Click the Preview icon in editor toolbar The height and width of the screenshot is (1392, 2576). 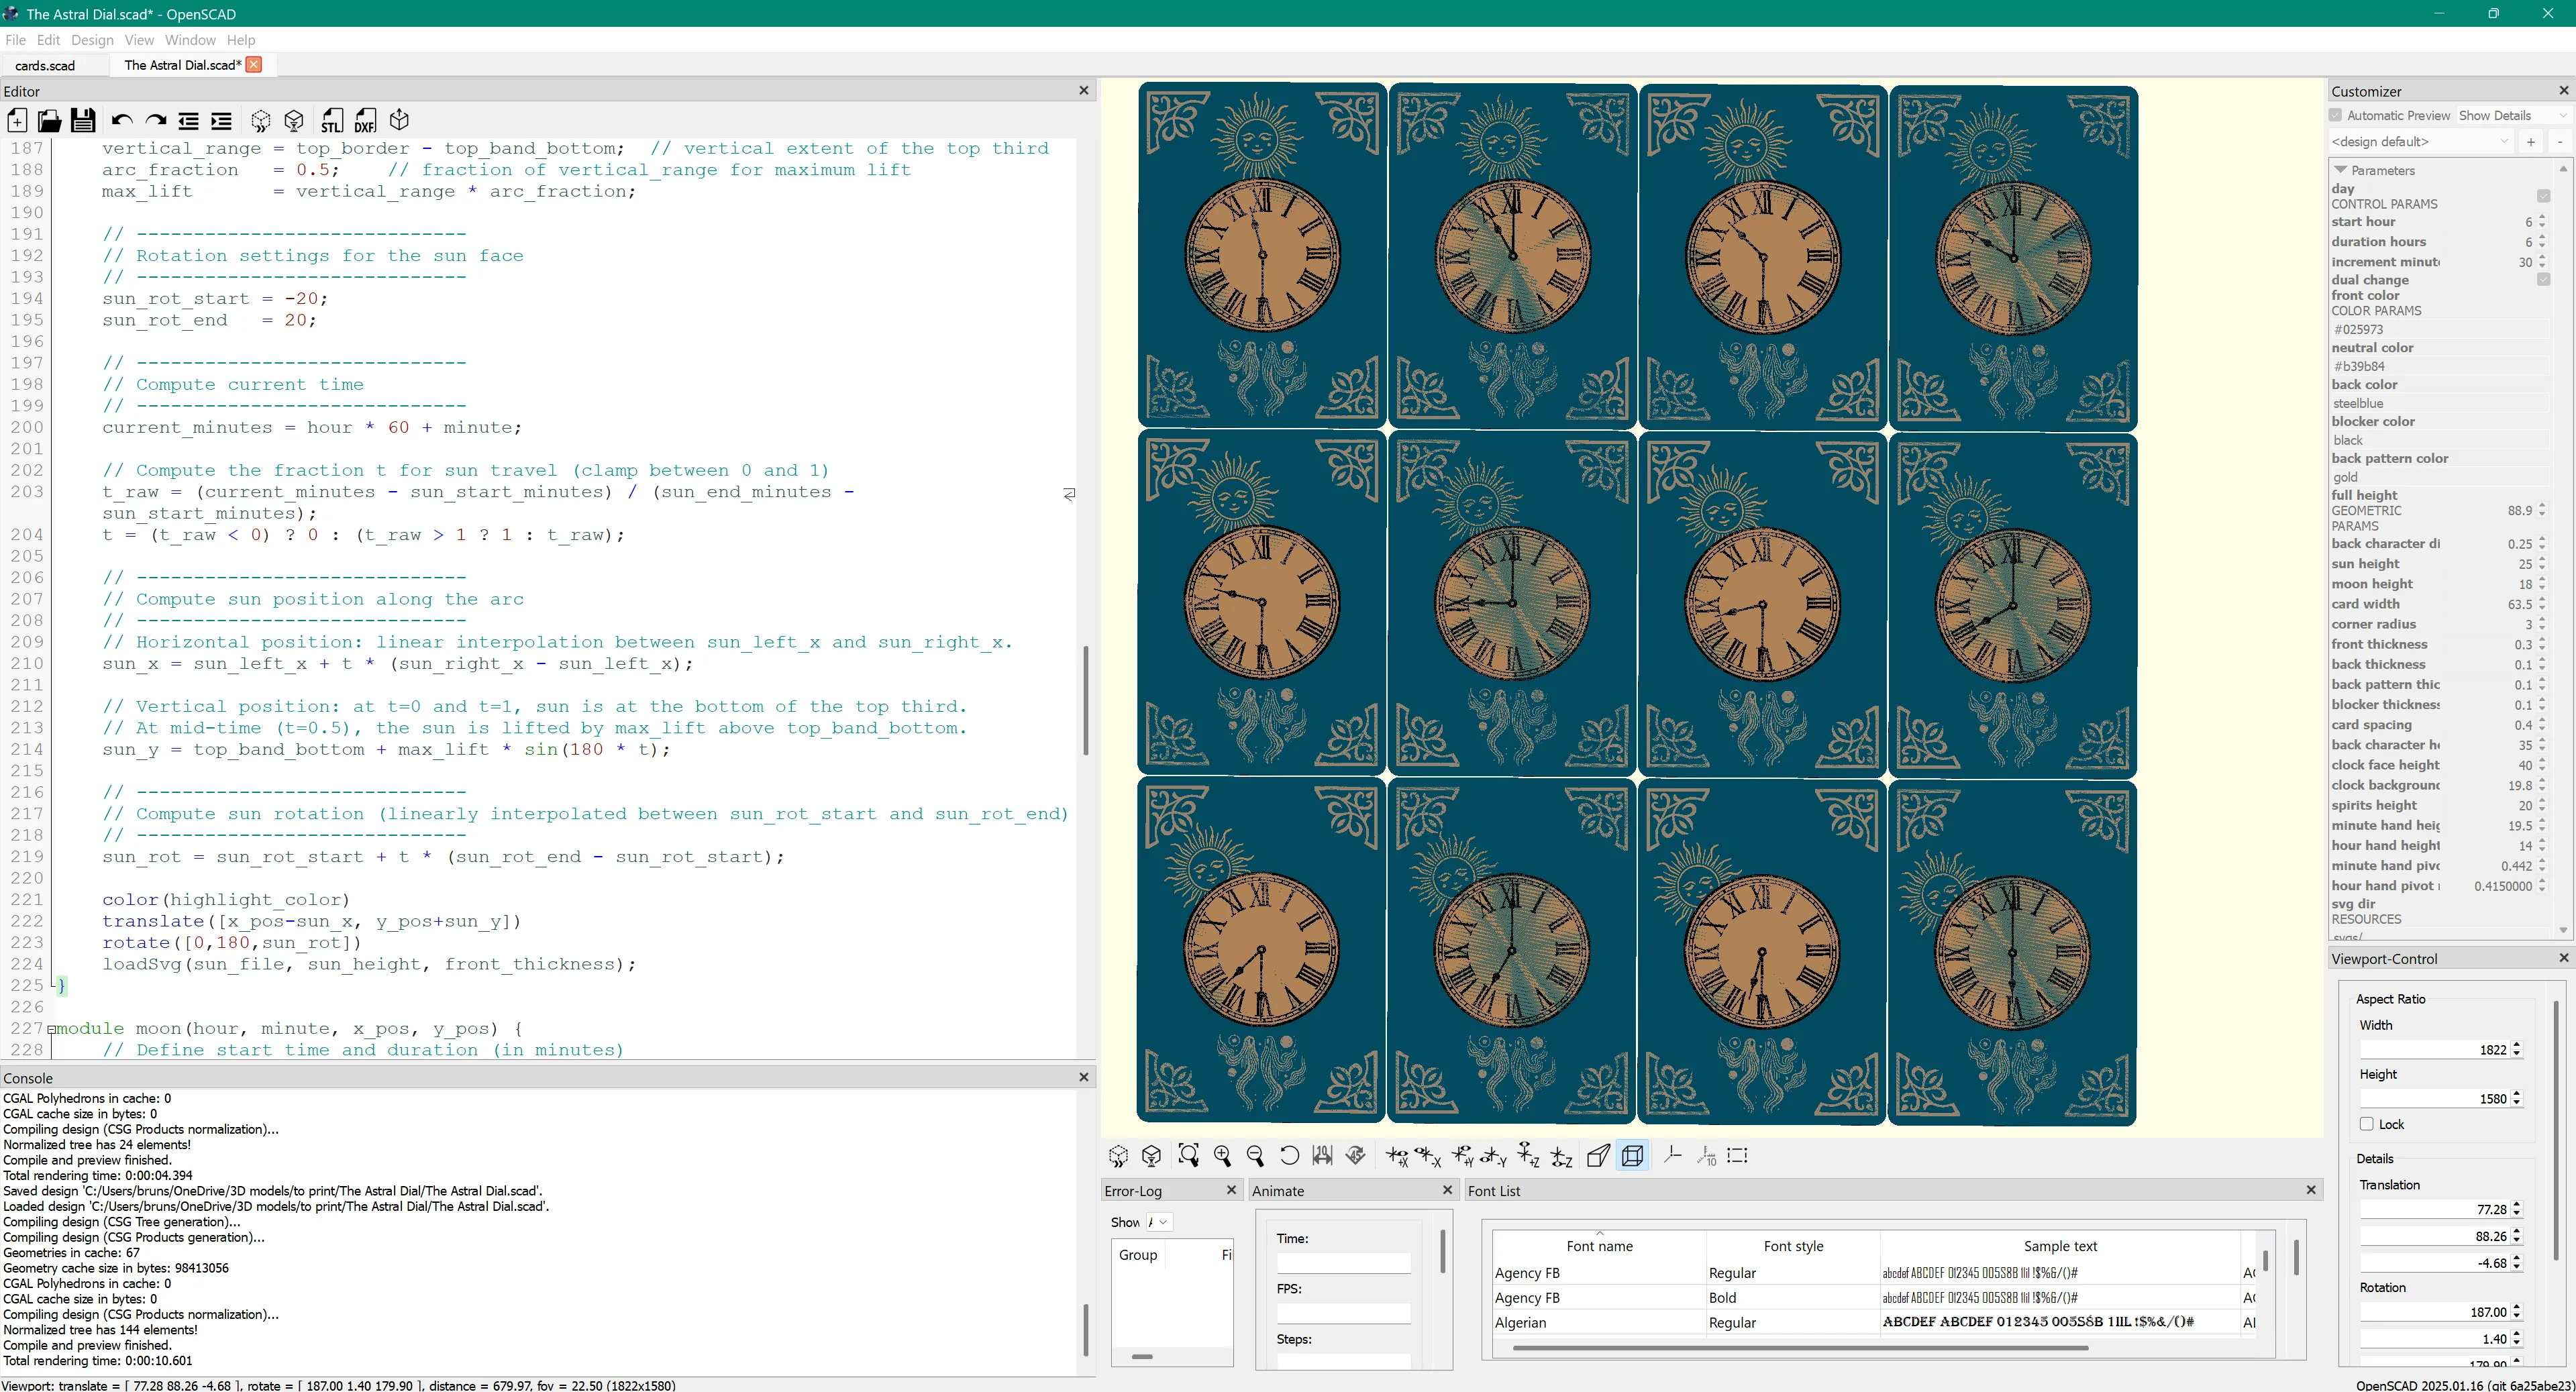(x=260, y=121)
